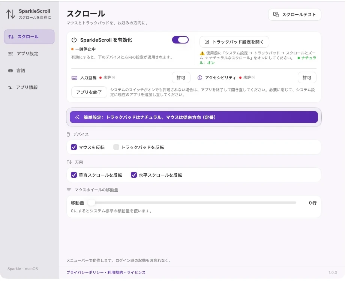Click the SparkleScroll up-down arrows logo
Image resolution: width=348 pixels, height=281 pixels.
point(10,14)
